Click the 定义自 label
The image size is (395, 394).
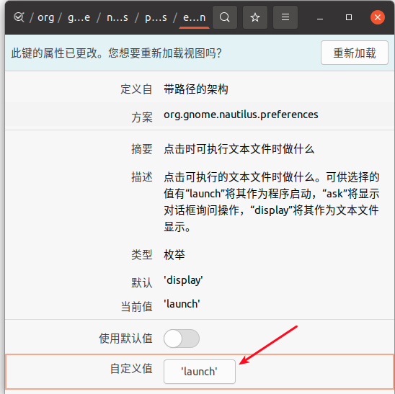136,89
